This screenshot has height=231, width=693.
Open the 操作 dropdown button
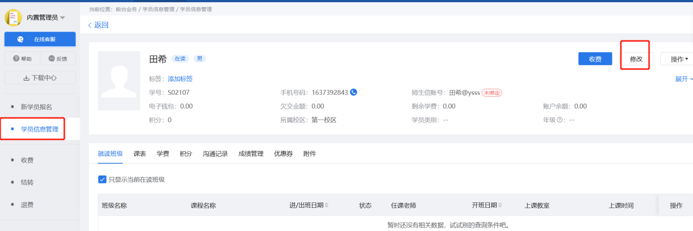pyautogui.click(x=678, y=59)
